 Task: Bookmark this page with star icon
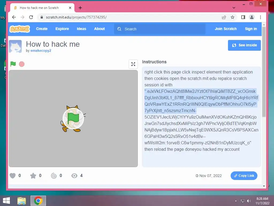point(233,17)
